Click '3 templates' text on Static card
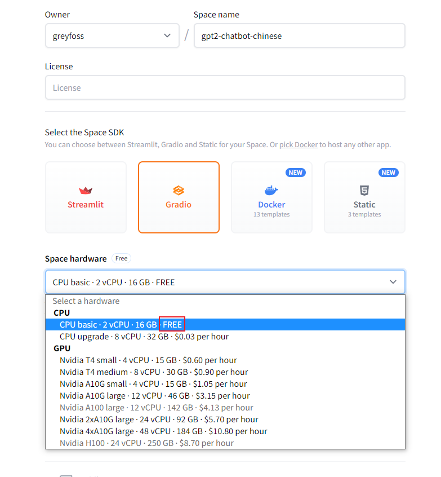441x477 pixels. pos(364,214)
